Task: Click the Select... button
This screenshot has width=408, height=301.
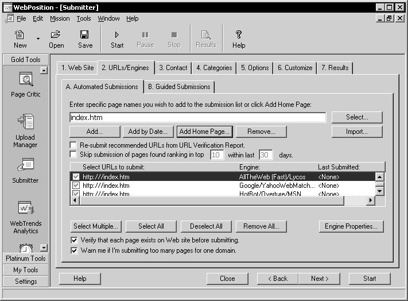Action: tap(357, 117)
